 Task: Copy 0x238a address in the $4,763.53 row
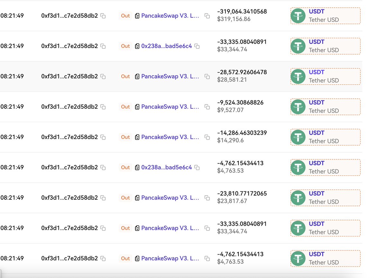coord(197,167)
